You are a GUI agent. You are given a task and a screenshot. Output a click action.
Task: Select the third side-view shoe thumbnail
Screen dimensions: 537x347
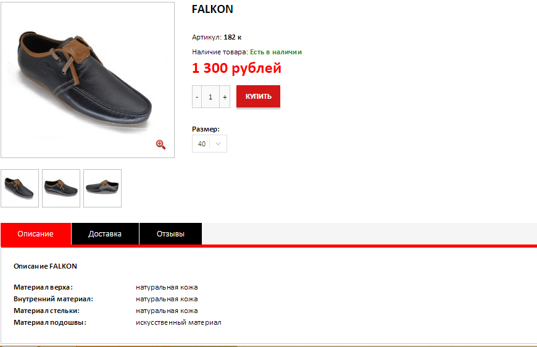point(102,188)
